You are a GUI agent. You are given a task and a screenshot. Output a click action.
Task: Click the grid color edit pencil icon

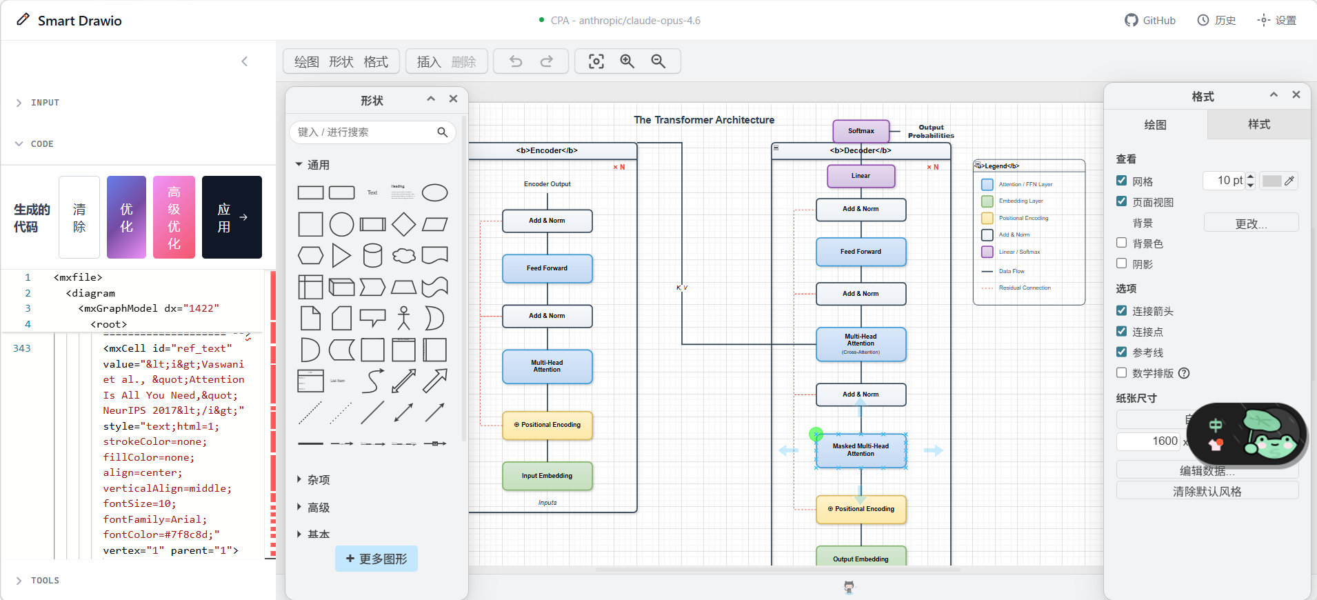pyautogui.click(x=1289, y=181)
